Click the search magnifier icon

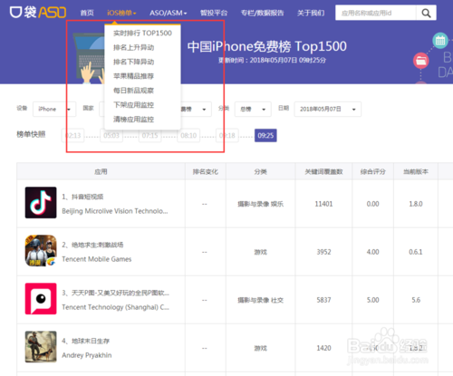[426, 13]
